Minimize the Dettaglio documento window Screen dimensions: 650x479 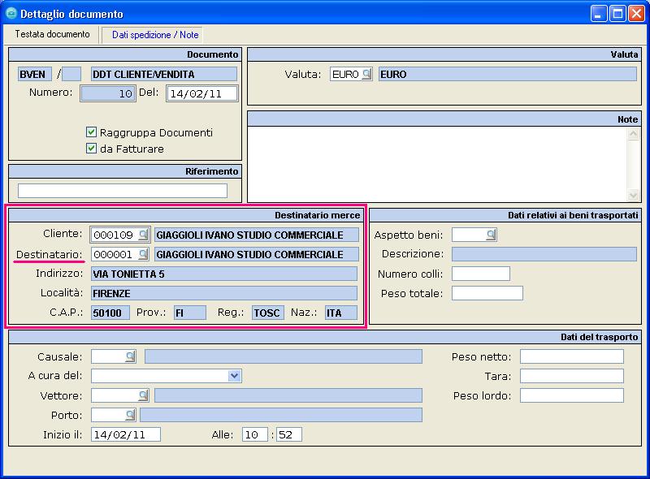598,14
